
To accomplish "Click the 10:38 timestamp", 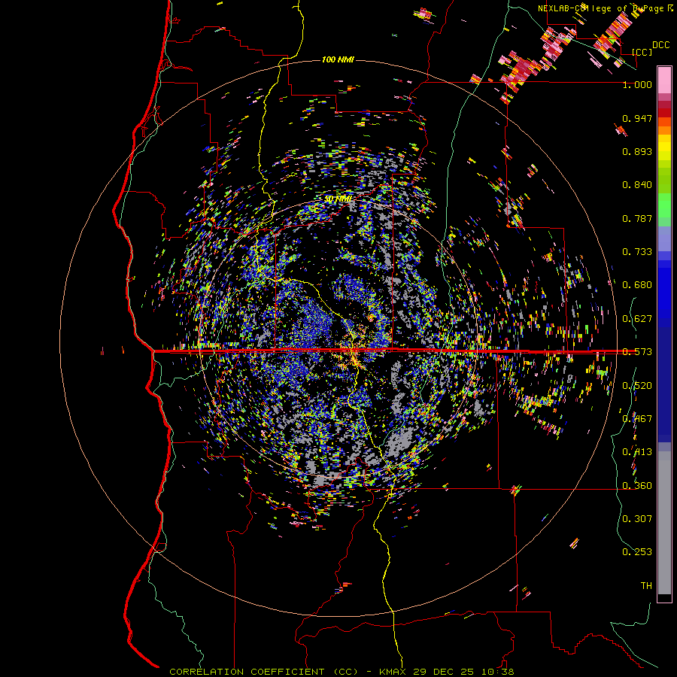I will [x=499, y=672].
